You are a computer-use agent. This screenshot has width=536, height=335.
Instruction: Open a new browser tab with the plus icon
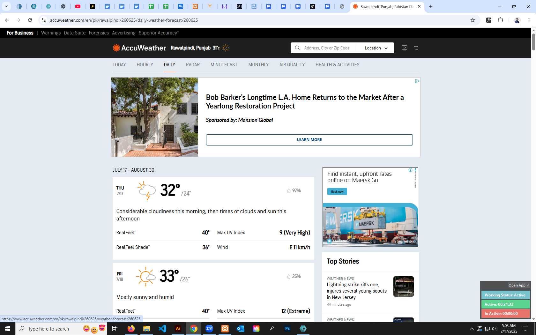pos(431,6)
